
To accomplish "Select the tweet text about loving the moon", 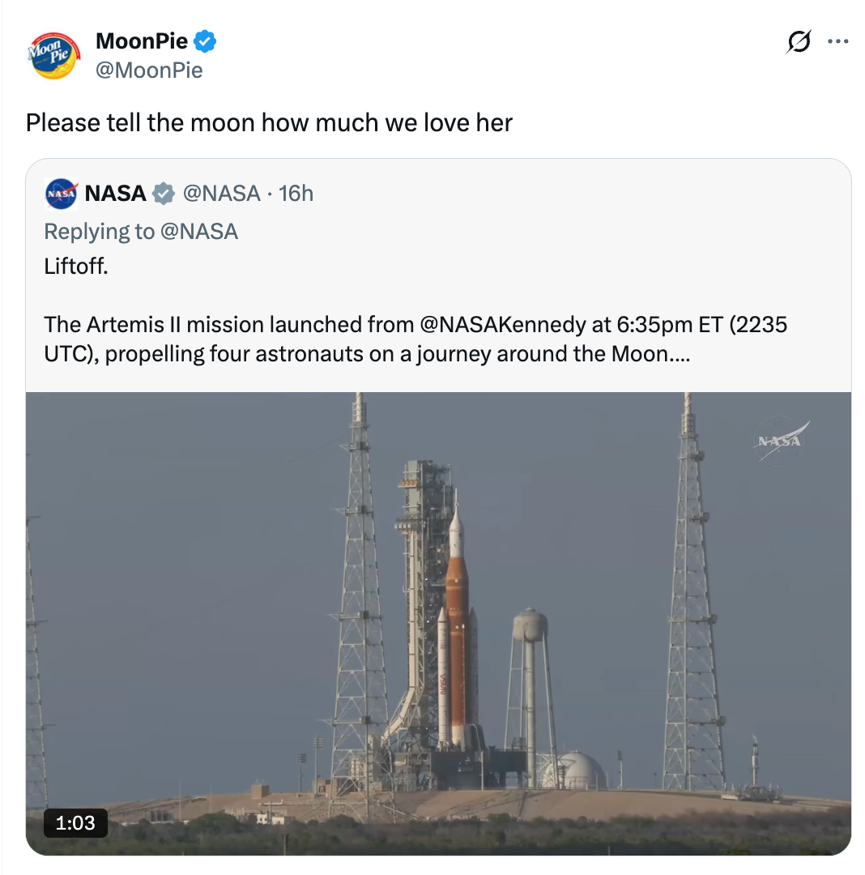I will (x=269, y=122).
